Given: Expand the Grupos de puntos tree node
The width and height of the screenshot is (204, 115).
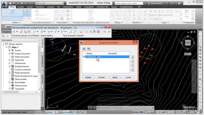Looking at the screenshot, I should (x=10, y=54).
